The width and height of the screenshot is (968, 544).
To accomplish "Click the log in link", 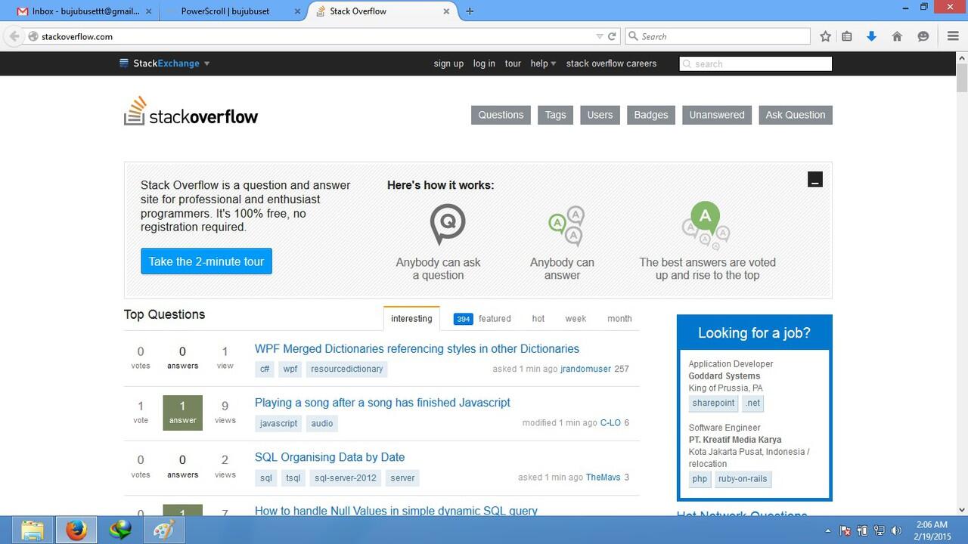I will point(484,63).
